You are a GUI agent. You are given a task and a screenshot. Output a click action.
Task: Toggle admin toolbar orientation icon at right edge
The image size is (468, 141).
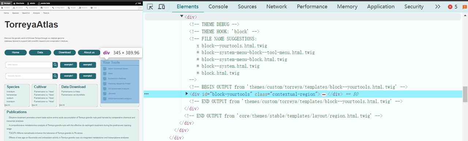click(x=140, y=7)
